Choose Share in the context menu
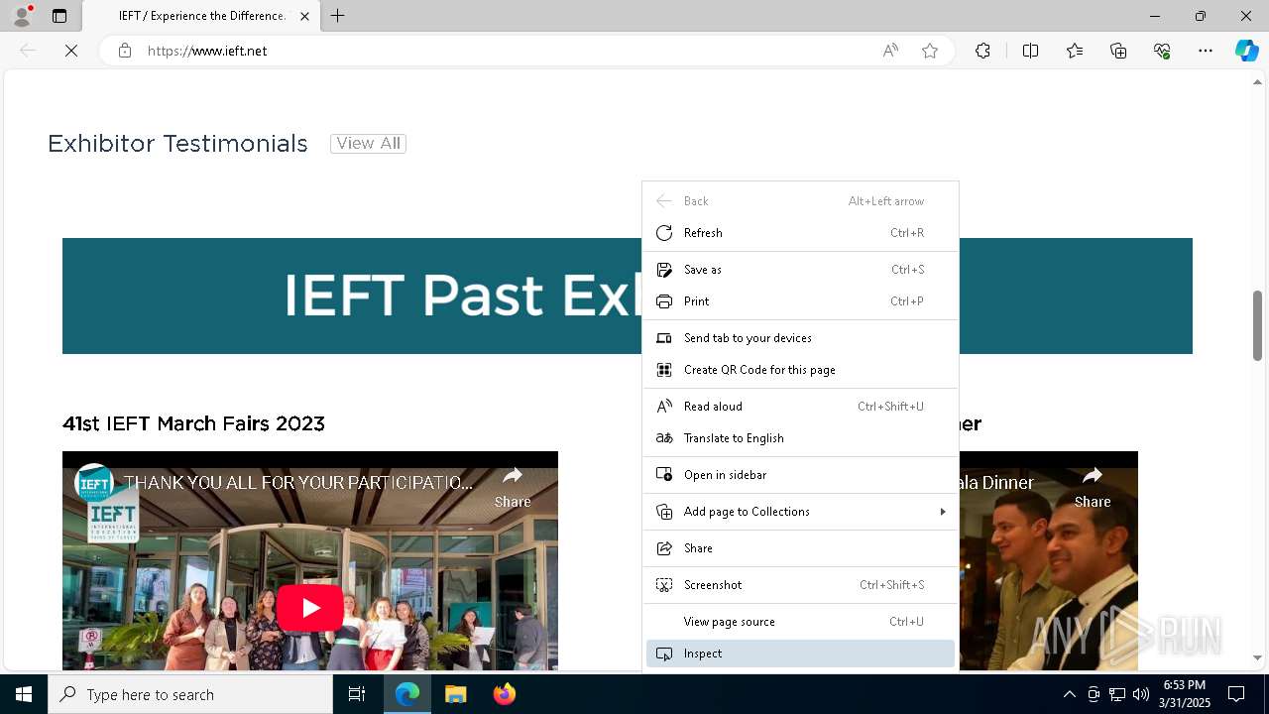 click(x=800, y=548)
